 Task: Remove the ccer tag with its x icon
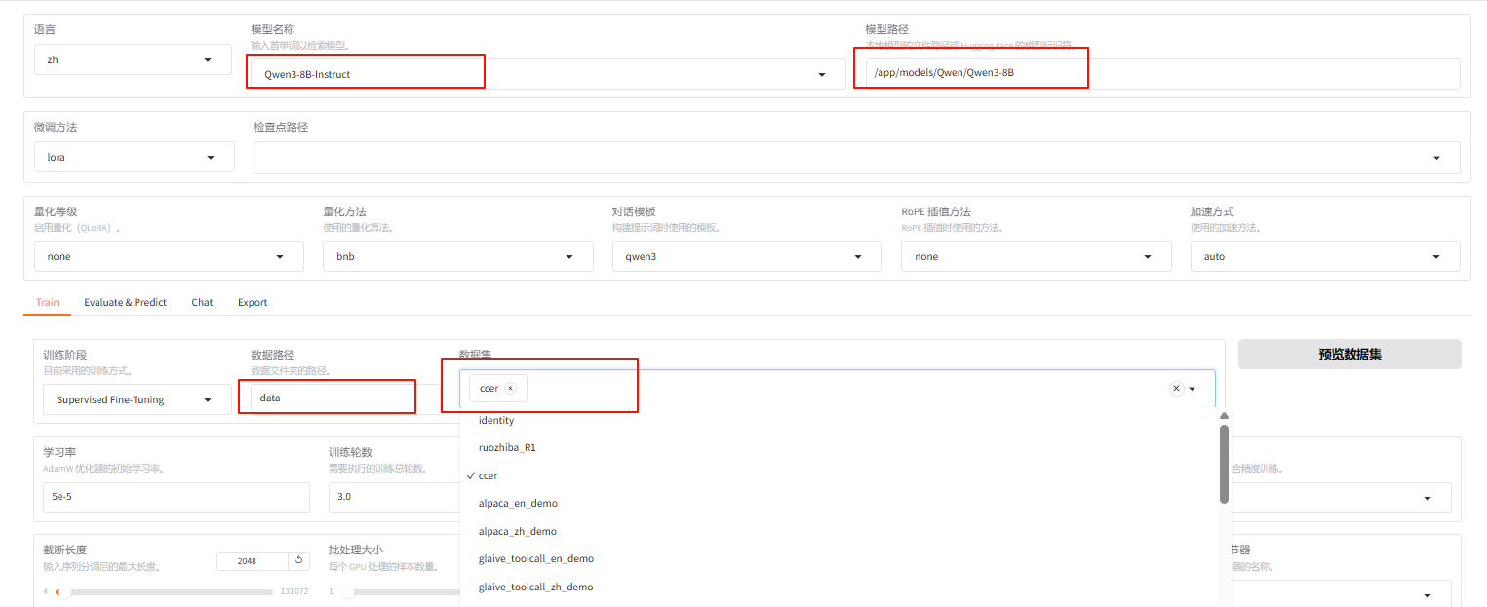[x=510, y=388]
